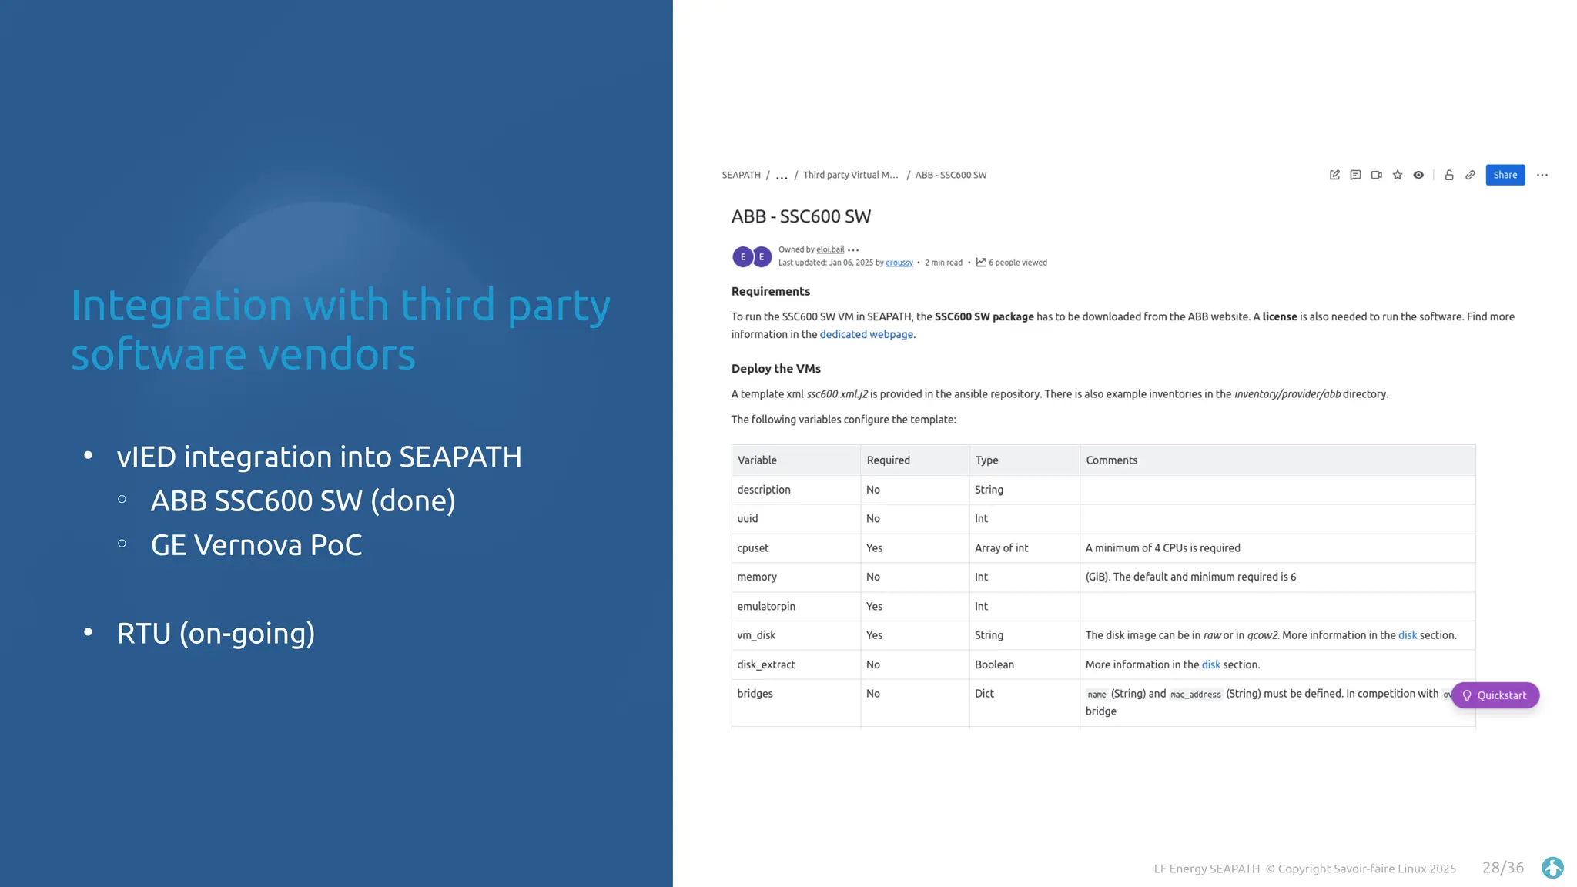
Task: Select the 'emulatorpin' variable cell
Action: (x=795, y=606)
